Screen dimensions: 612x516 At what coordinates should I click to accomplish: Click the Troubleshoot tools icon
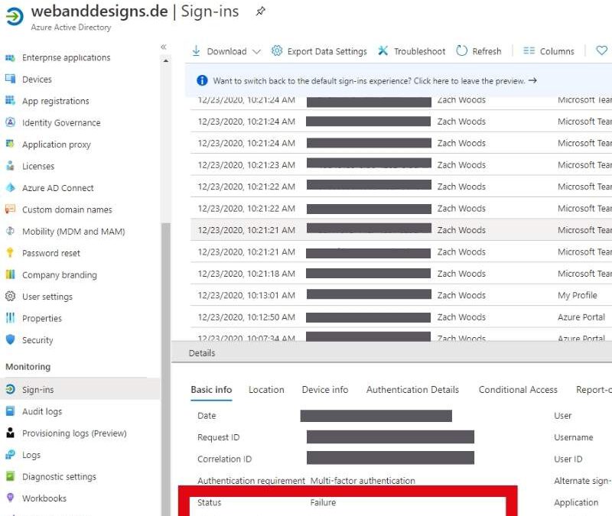pos(383,50)
